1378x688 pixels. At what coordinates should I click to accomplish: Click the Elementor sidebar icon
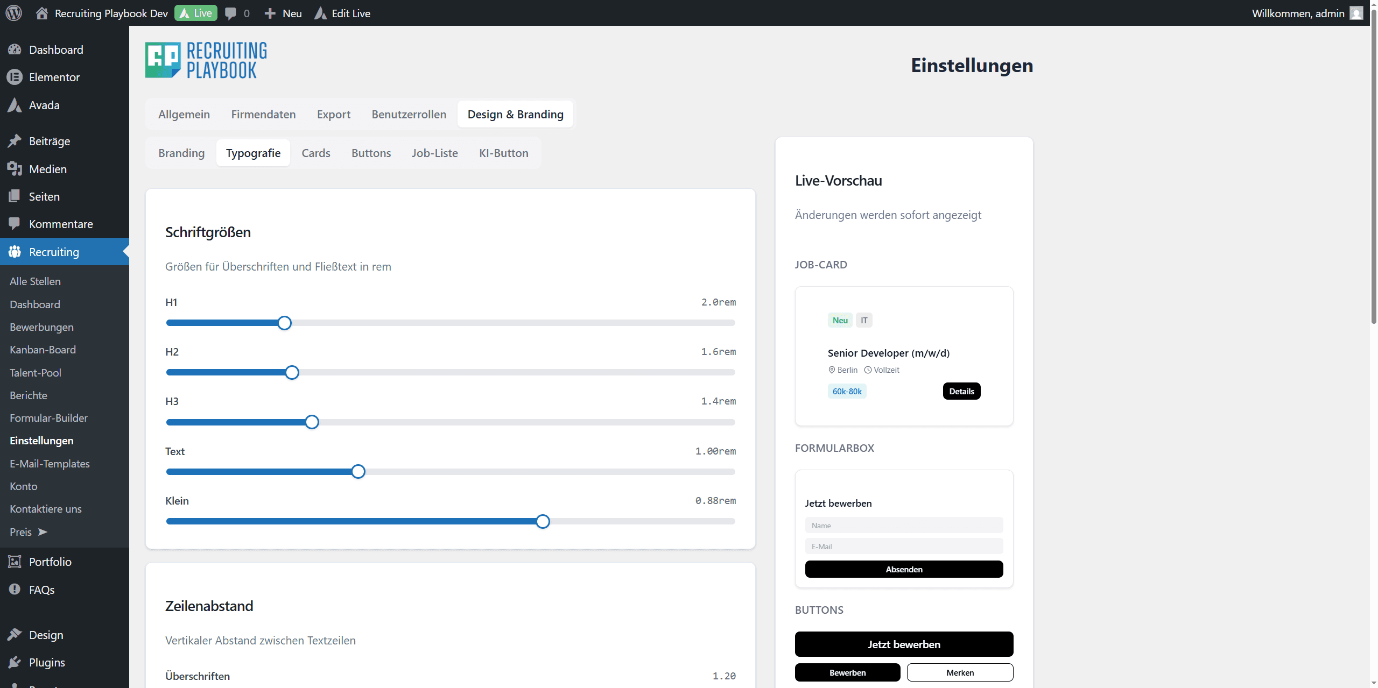coord(15,77)
